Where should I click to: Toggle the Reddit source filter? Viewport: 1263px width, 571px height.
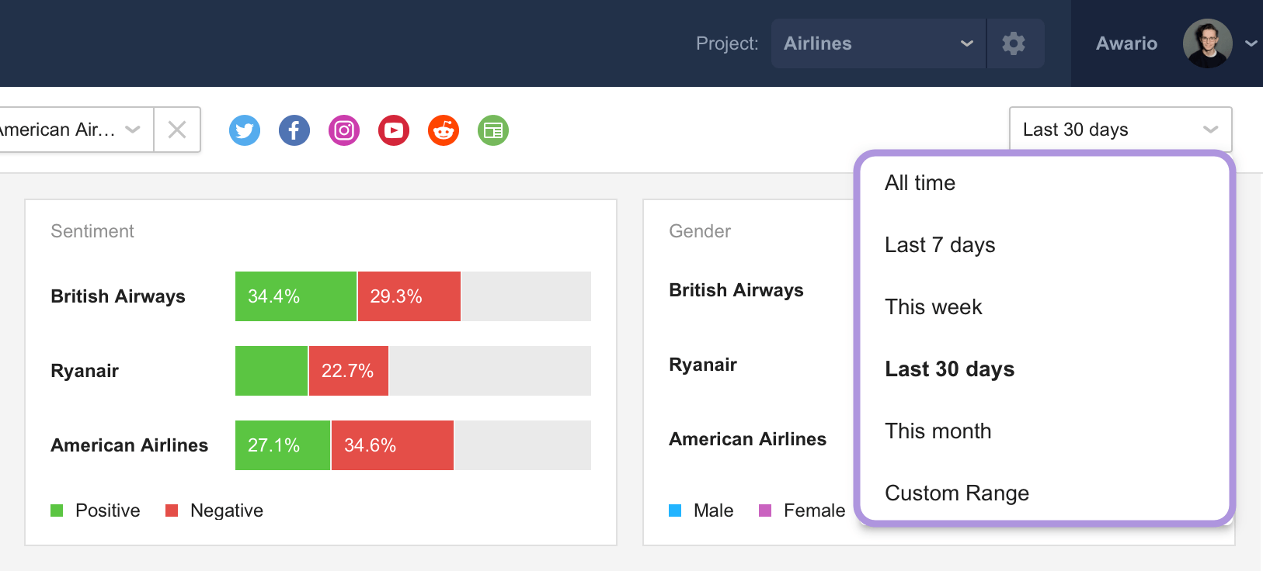(444, 130)
